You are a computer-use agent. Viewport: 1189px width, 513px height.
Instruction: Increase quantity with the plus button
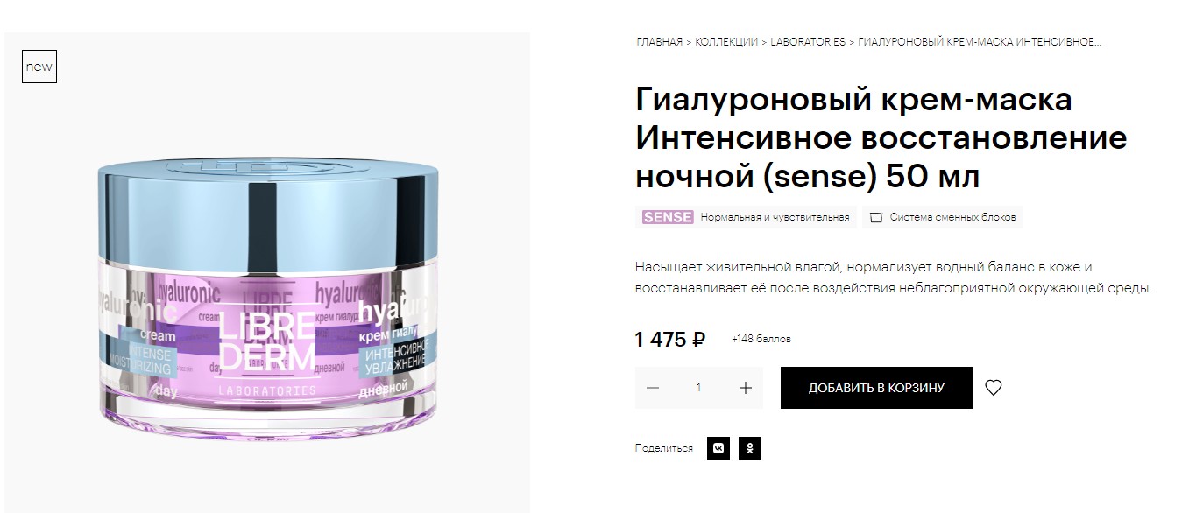pyautogui.click(x=746, y=388)
